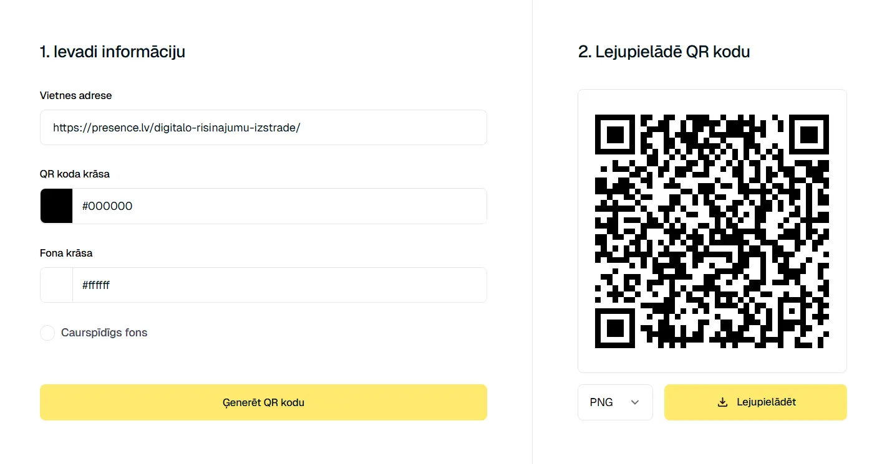The image size is (887, 464).
Task: Open the PNG format dropdown
Action: tap(614, 402)
